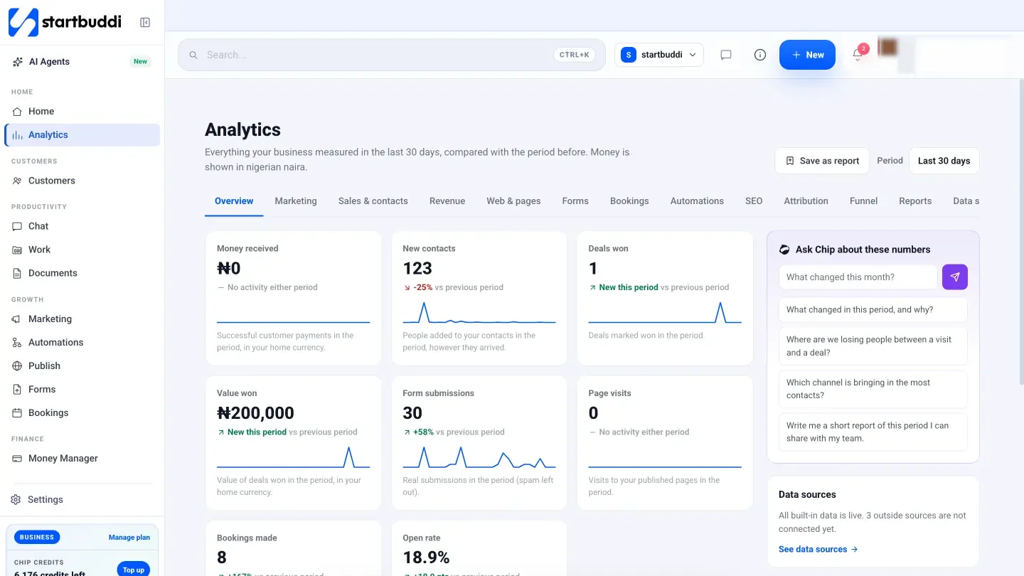The image size is (1024, 576).
Task: Choose 'Write me a short report' suggestion
Action: (873, 432)
